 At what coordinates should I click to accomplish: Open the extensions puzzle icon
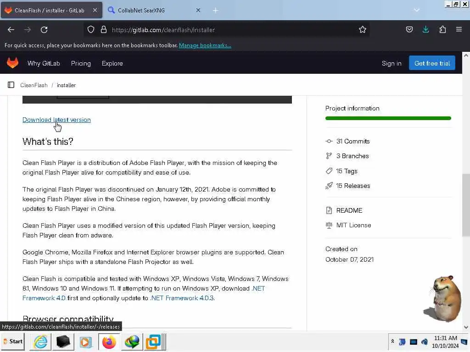[442, 29]
